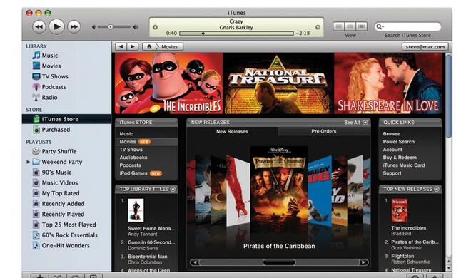The height and width of the screenshot is (278, 471).
Task: Click the low volume speaker icon
Action: pyautogui.click(x=94, y=27)
